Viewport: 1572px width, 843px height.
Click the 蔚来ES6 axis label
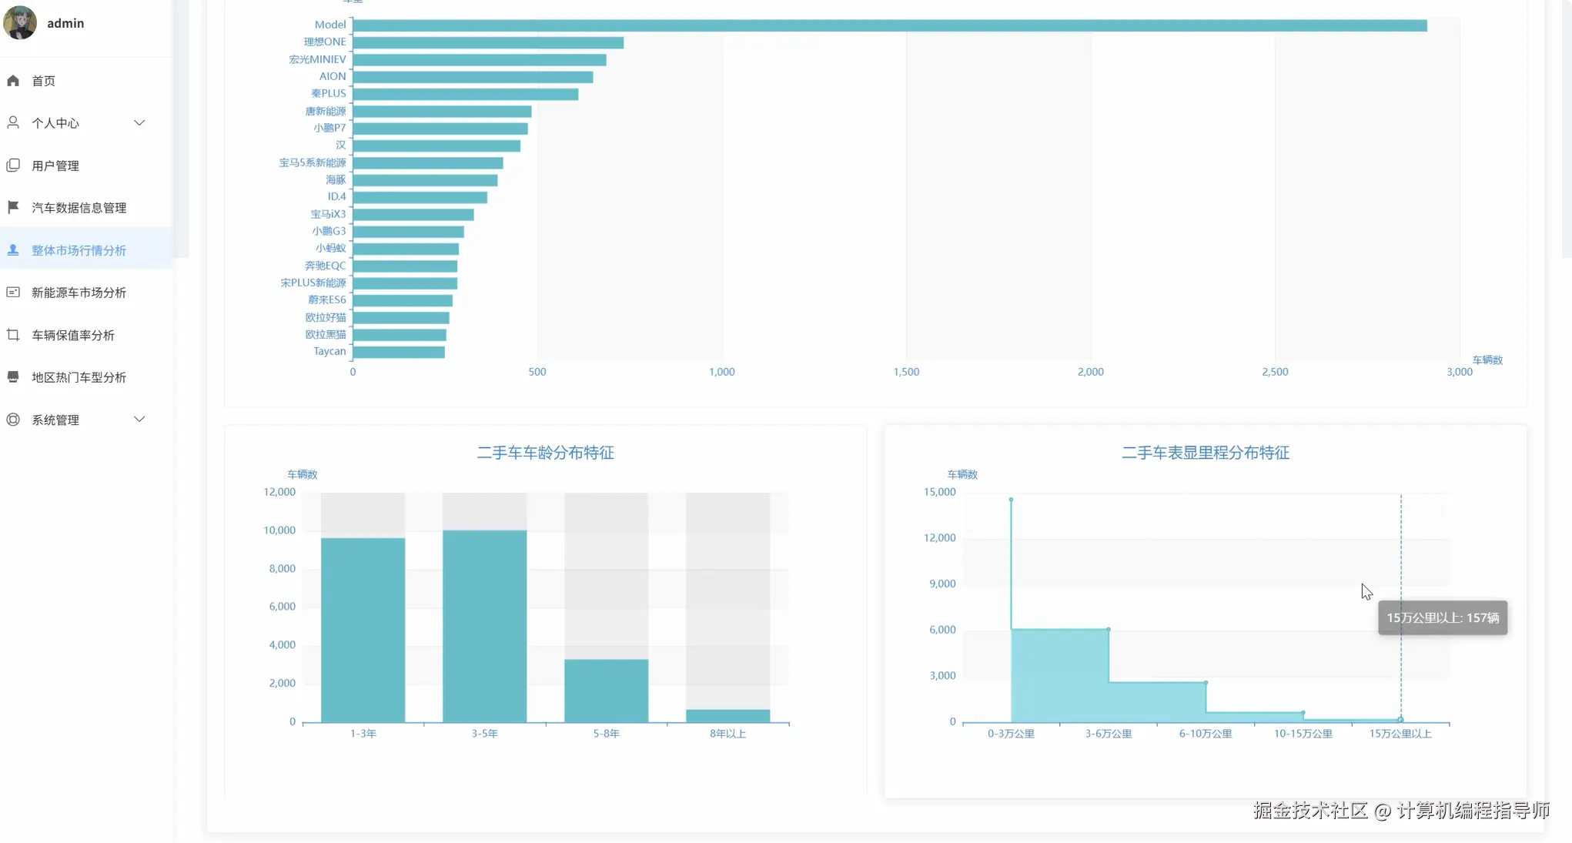point(326,299)
